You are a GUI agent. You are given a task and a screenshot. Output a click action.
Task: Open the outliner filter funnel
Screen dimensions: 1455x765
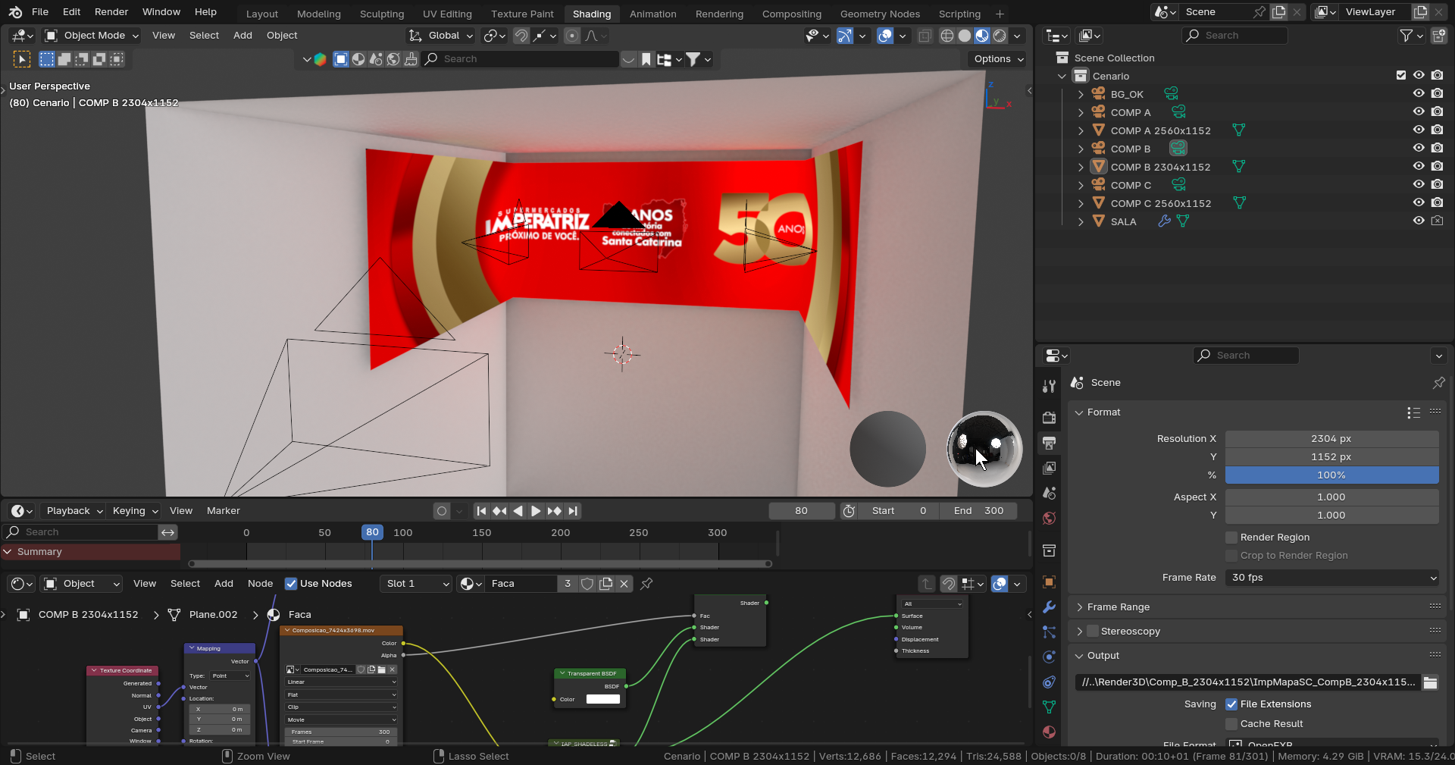tap(1406, 36)
